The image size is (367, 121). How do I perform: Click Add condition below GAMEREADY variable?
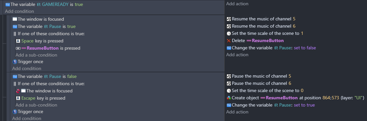pyautogui.click(x=19, y=11)
